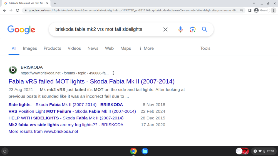Go back to the previous page
The width and height of the screenshot is (278, 156).
tap(4, 11)
